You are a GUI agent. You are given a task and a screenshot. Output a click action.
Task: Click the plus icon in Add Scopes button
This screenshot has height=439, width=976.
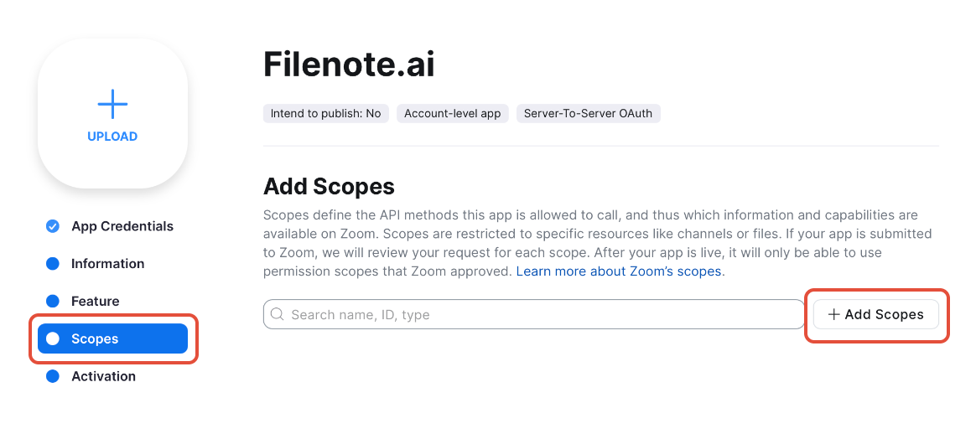pos(833,315)
